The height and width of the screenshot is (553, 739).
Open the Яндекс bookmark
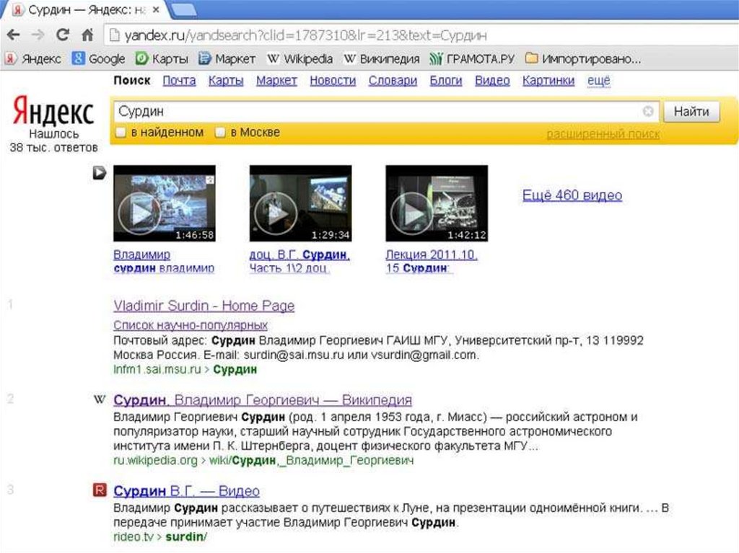point(33,59)
